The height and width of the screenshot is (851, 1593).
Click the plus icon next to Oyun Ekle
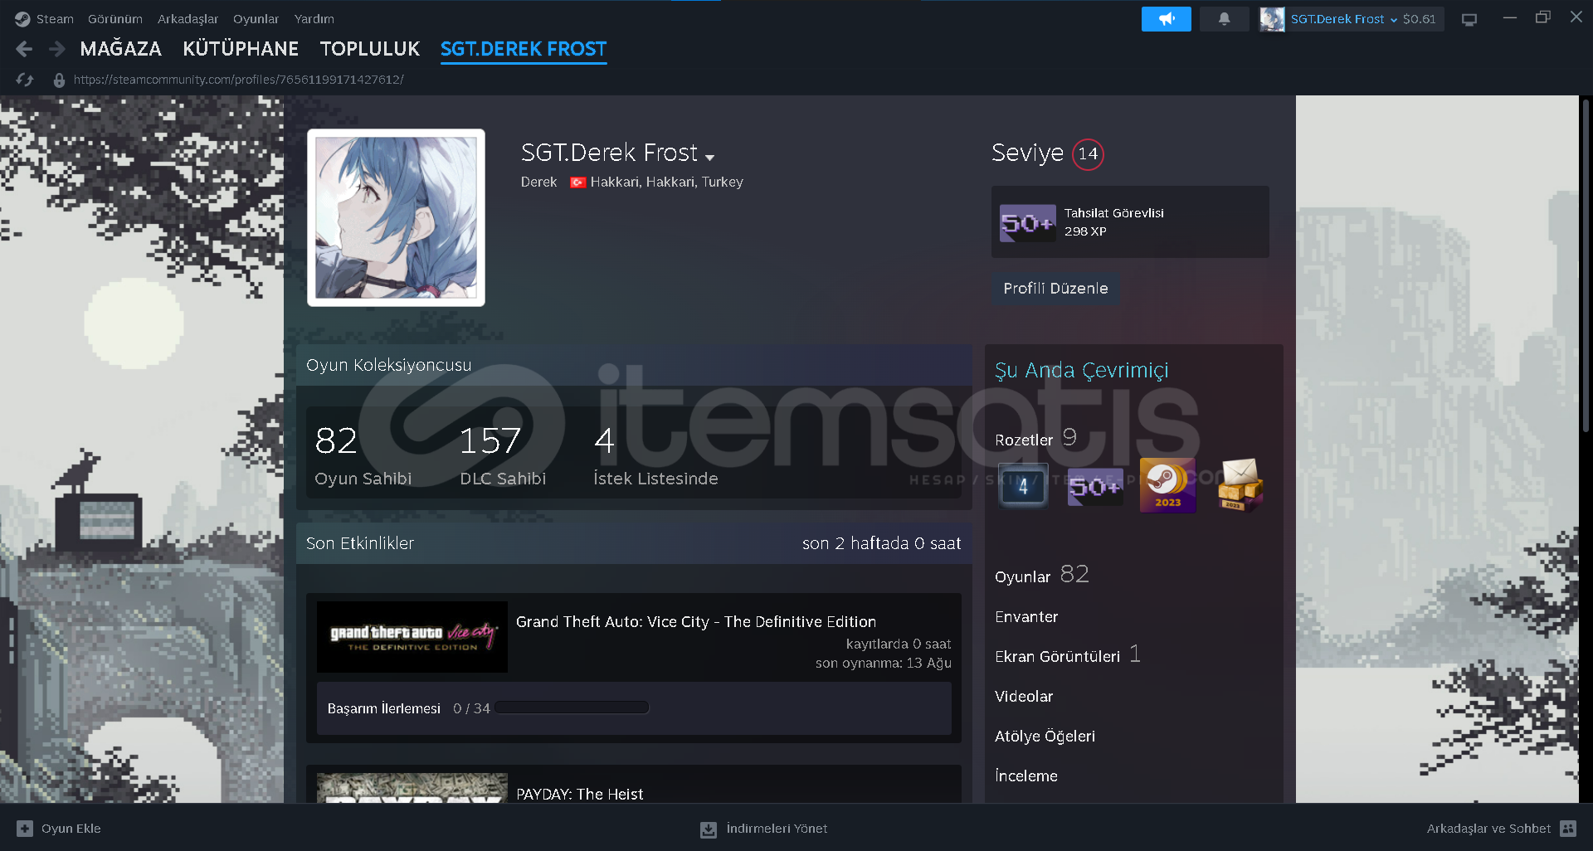tap(25, 829)
